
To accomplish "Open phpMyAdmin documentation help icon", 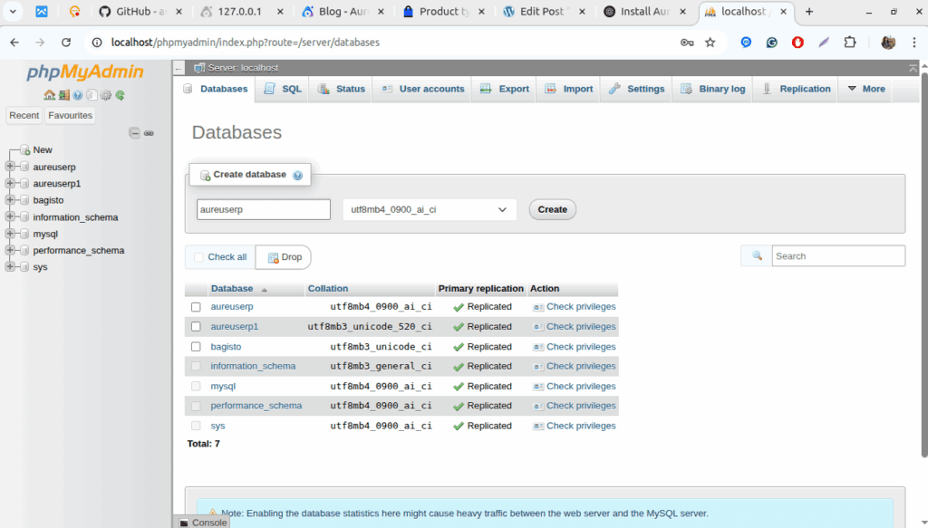I will (78, 95).
